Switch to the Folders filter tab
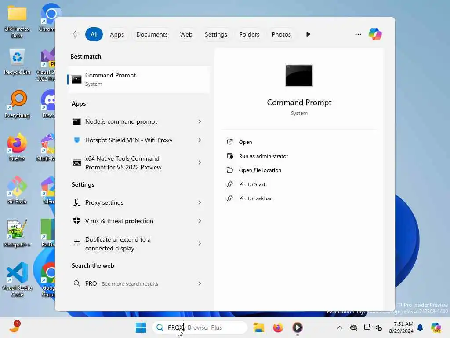The image size is (450, 338). [x=249, y=34]
